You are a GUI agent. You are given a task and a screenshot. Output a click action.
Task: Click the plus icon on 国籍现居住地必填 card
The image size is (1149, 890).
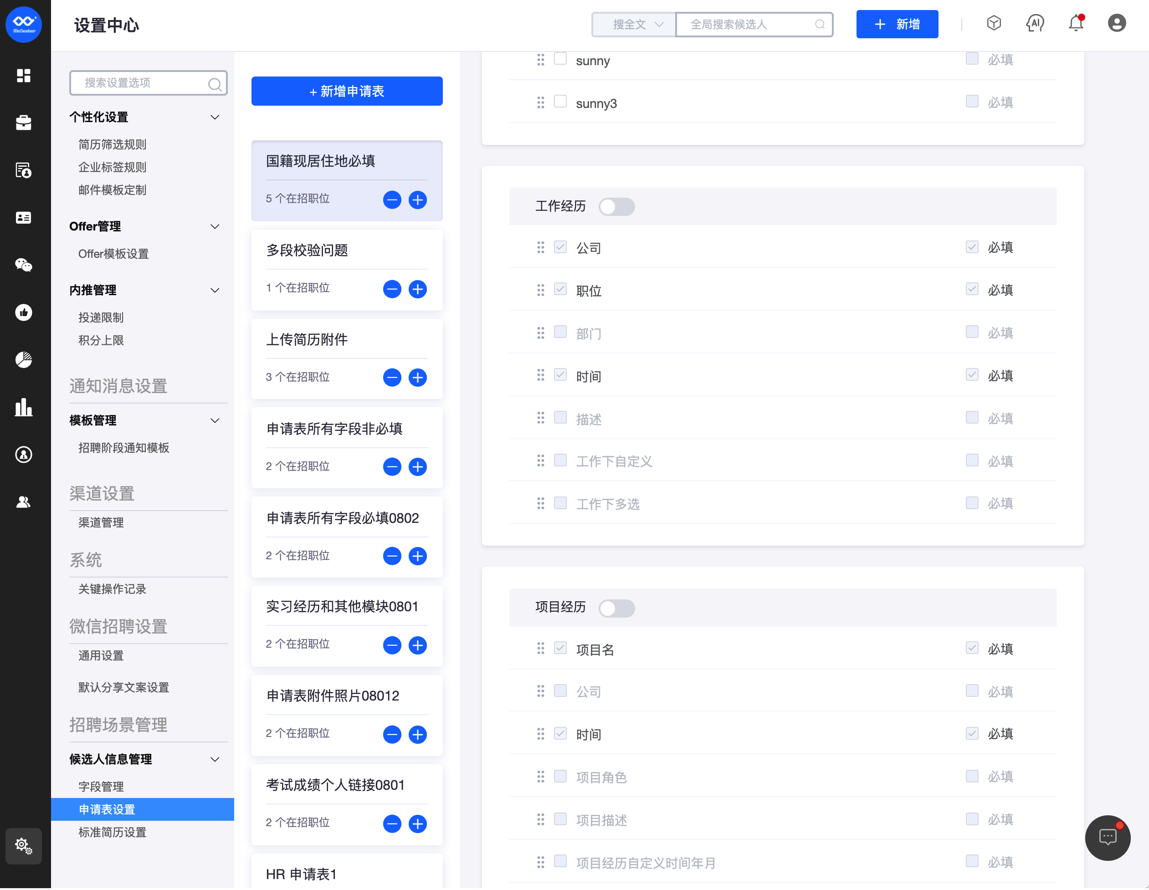418,200
